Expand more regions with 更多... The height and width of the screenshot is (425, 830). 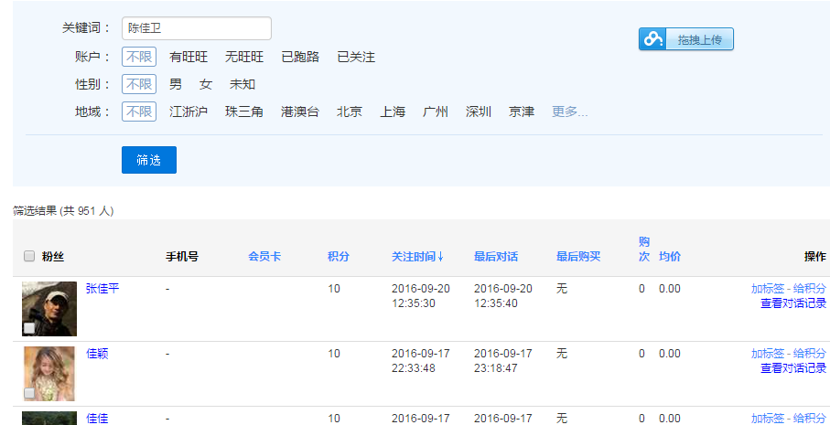pos(569,112)
